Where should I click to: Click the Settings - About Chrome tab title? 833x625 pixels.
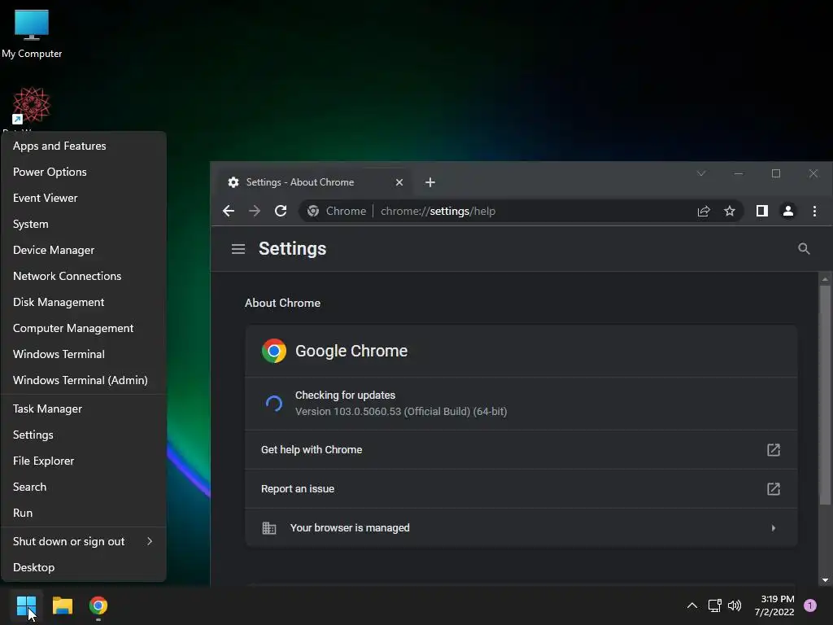299,182
